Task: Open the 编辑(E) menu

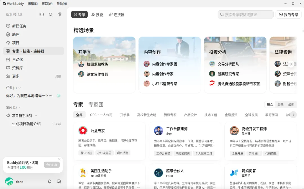Action: (33, 3)
